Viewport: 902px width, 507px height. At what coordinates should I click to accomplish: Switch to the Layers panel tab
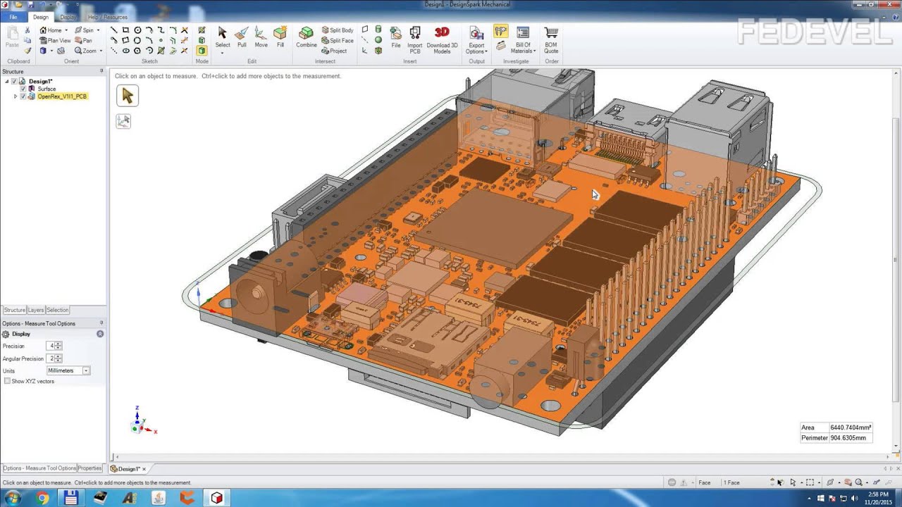pos(35,310)
